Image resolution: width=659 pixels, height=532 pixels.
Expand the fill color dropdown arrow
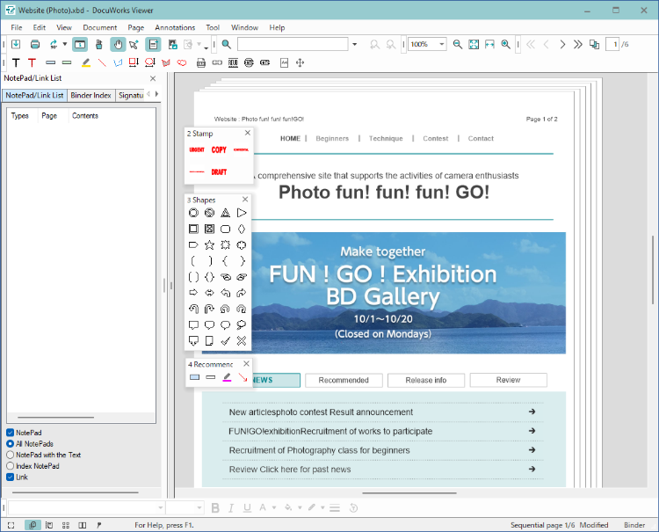301,507
